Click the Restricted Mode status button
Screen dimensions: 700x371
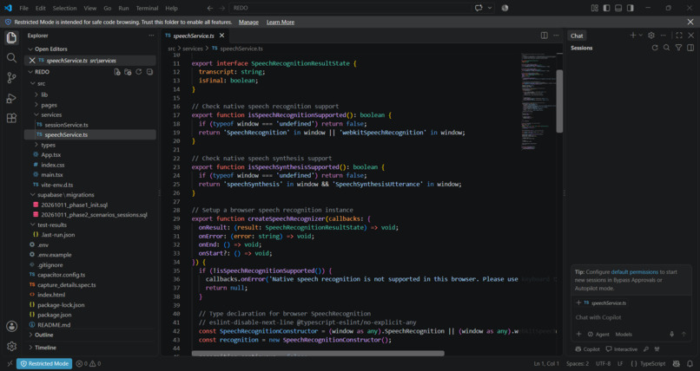click(44, 364)
